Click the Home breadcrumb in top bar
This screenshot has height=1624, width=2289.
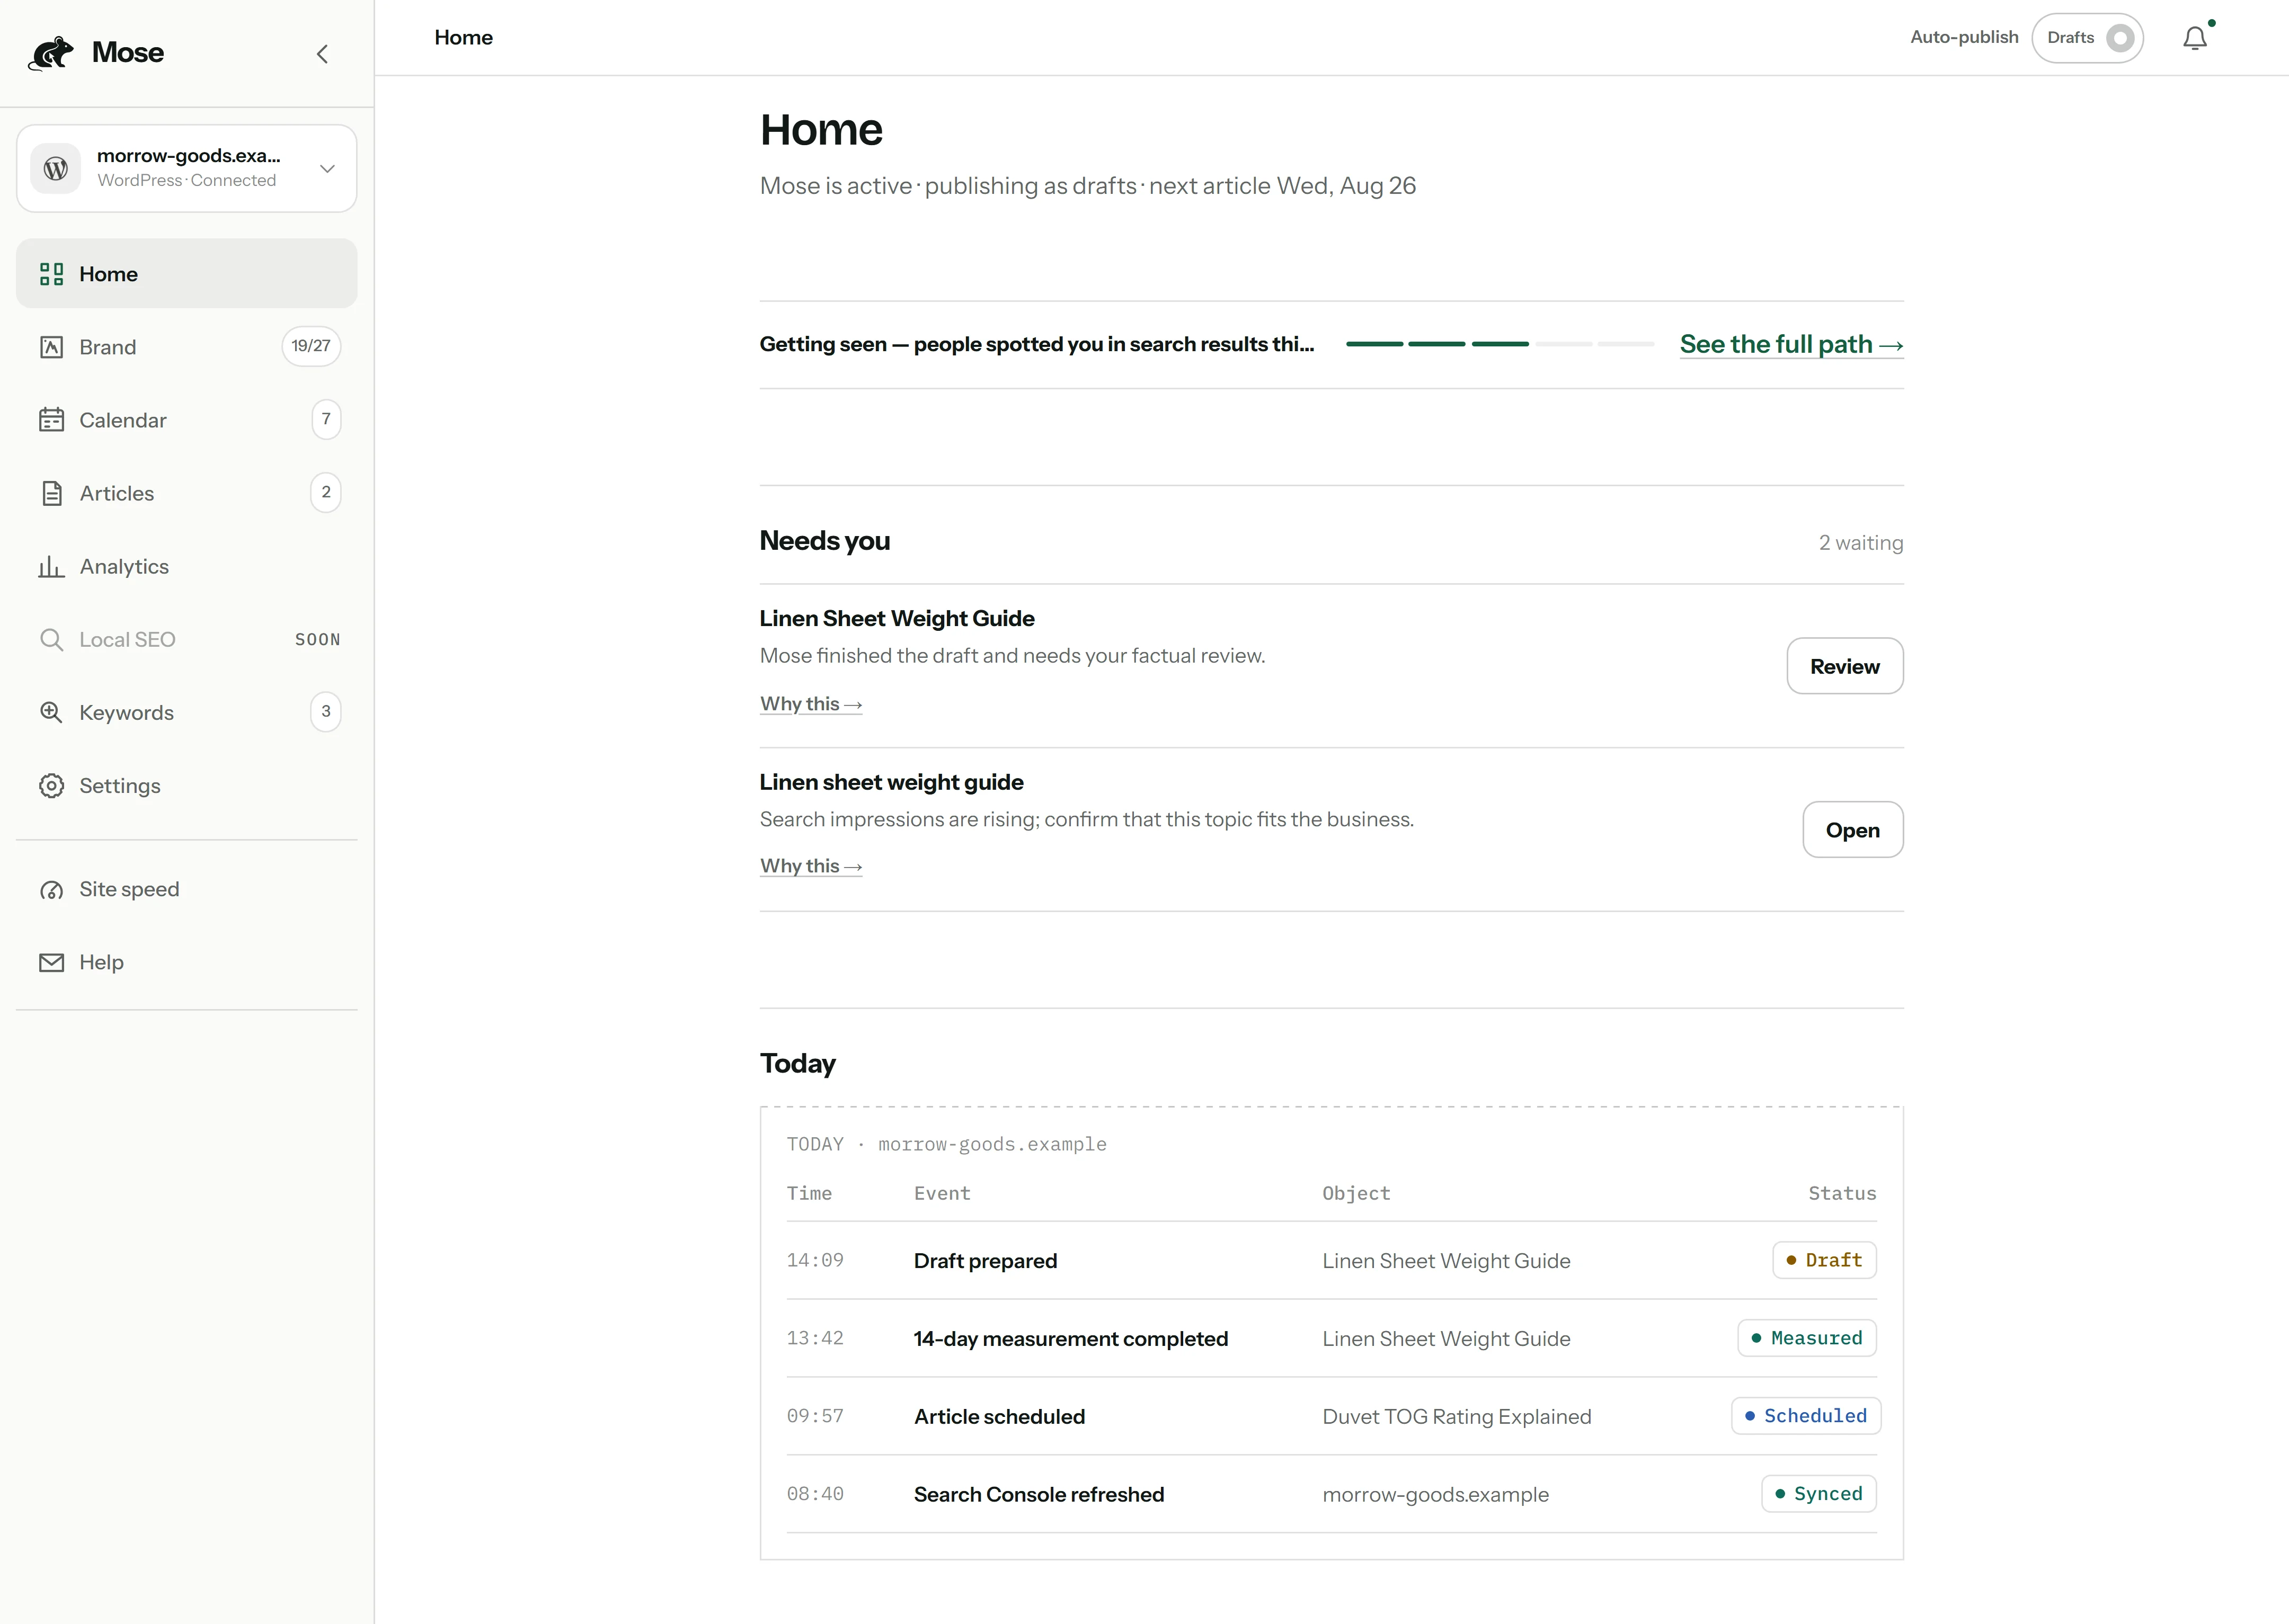[x=463, y=38]
